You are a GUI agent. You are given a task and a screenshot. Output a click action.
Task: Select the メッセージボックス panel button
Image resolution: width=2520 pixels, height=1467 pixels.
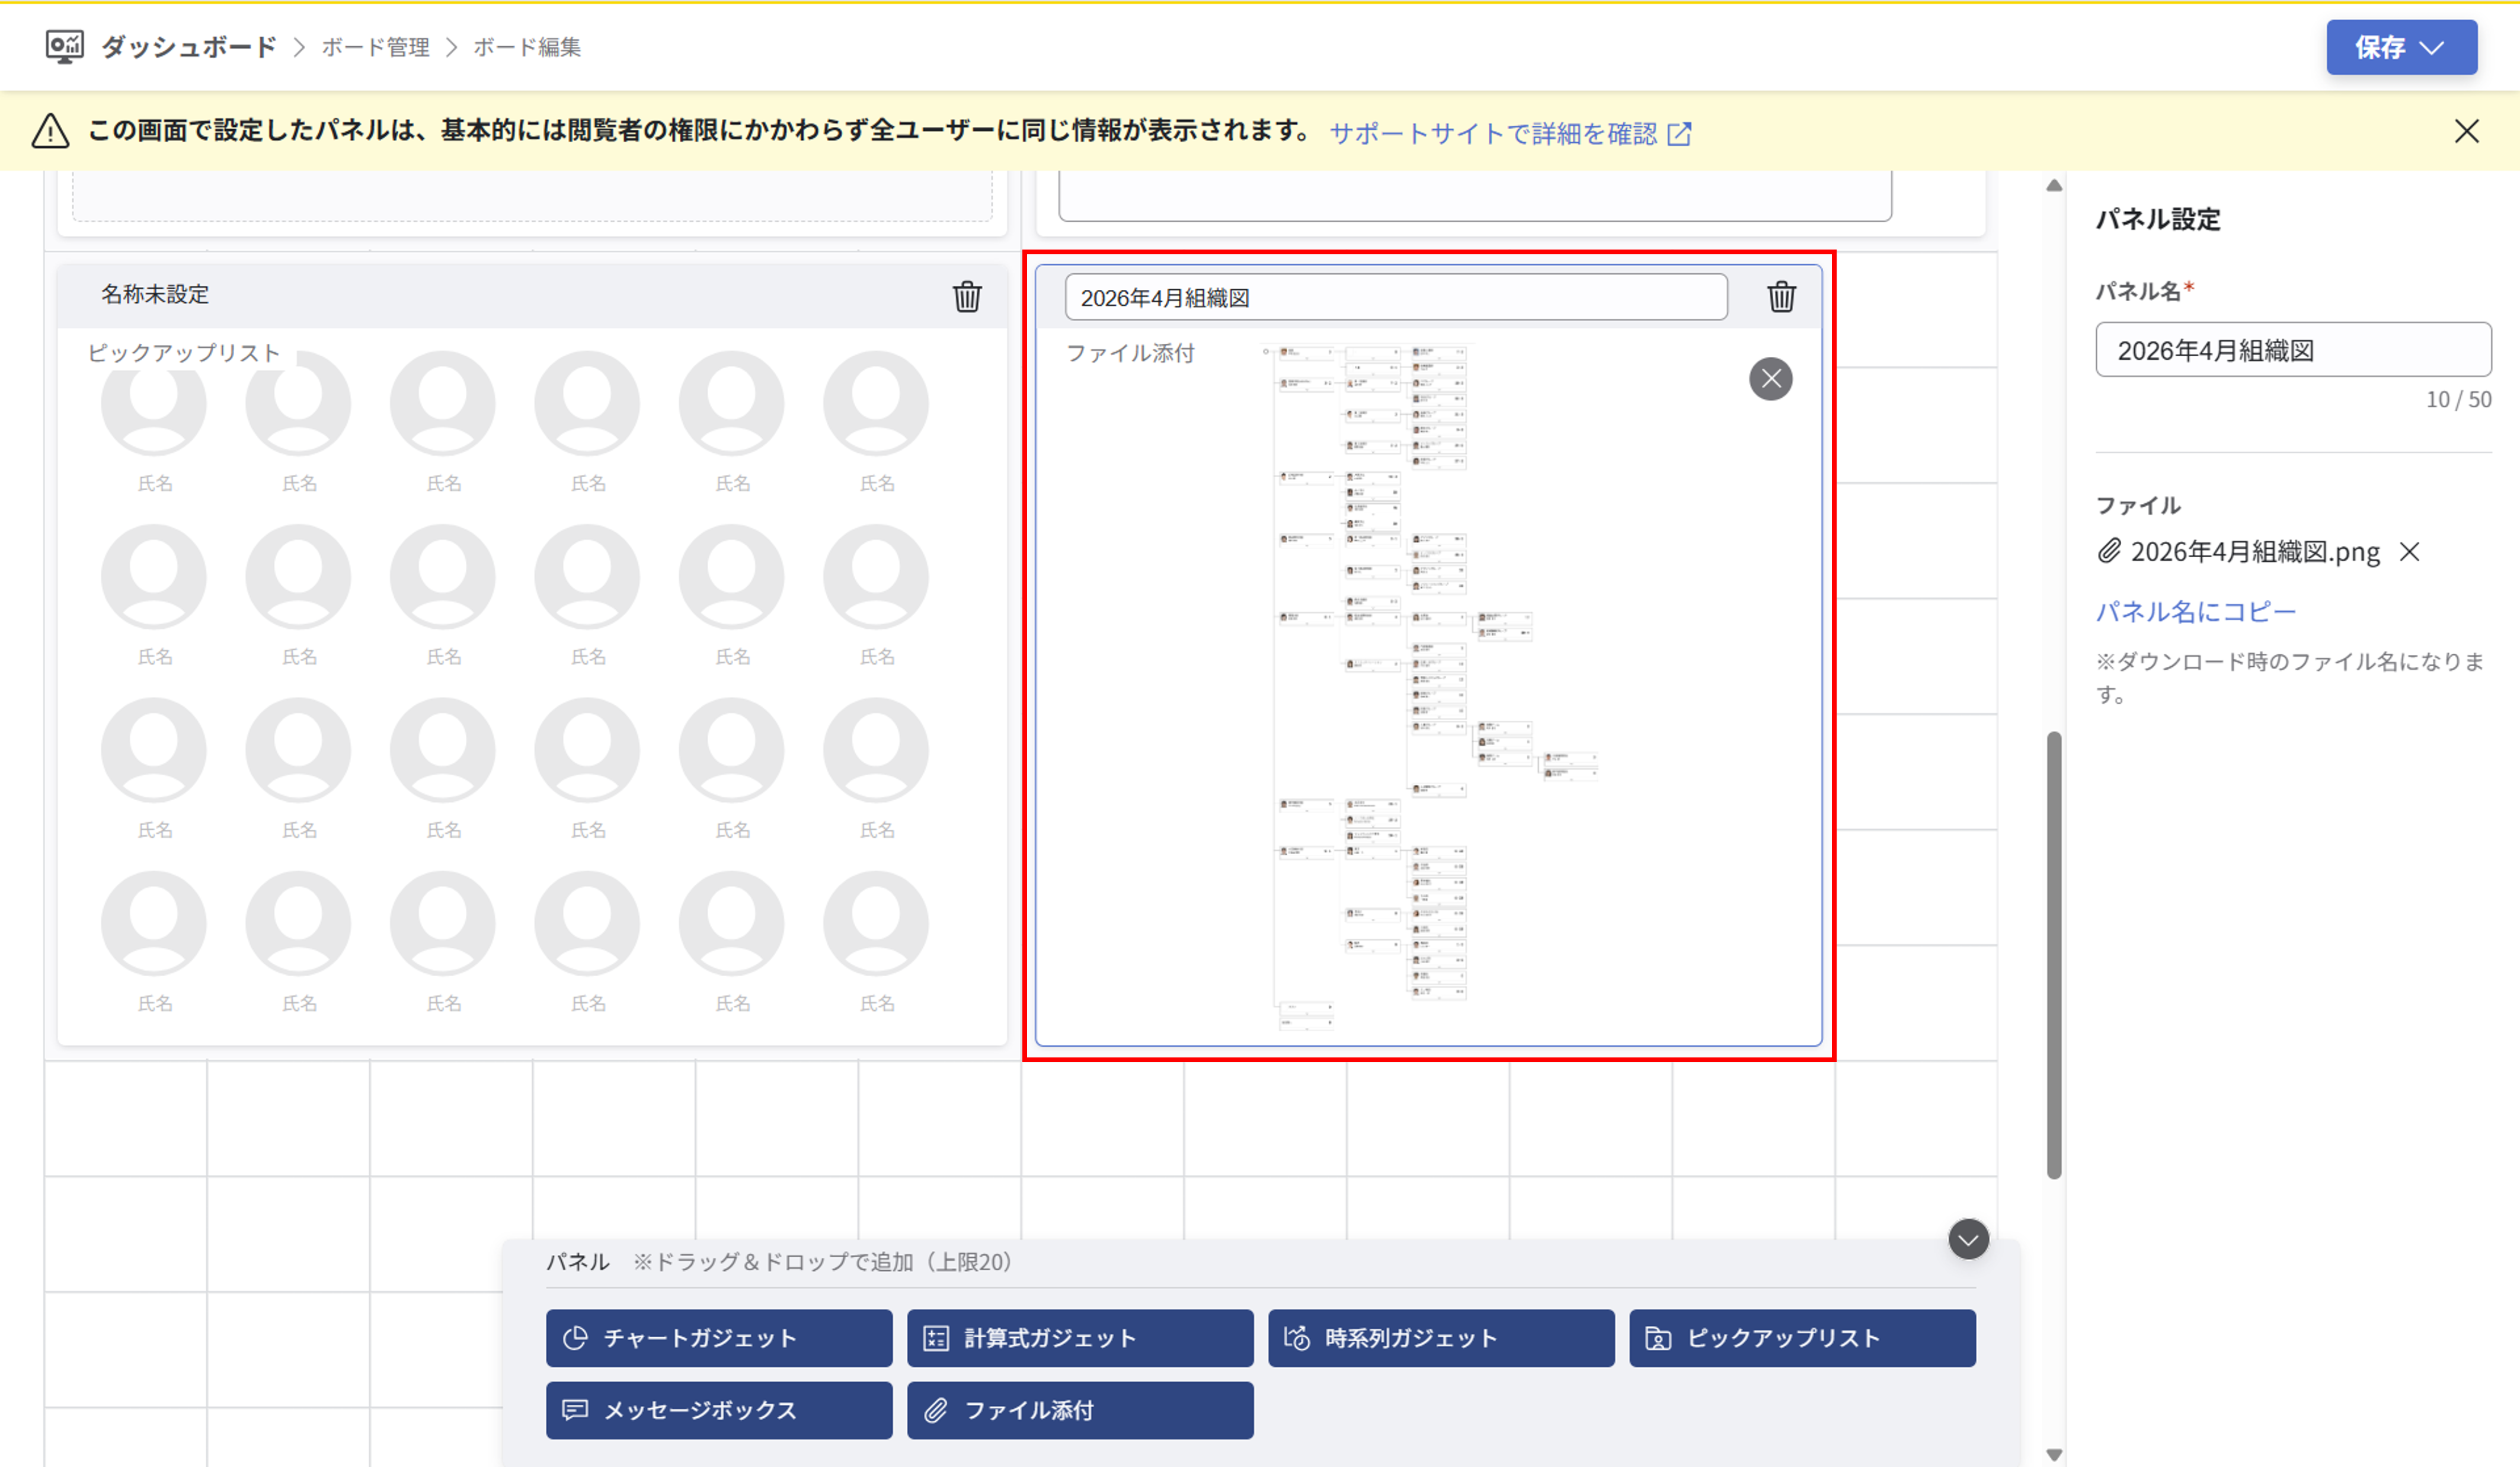(719, 1410)
